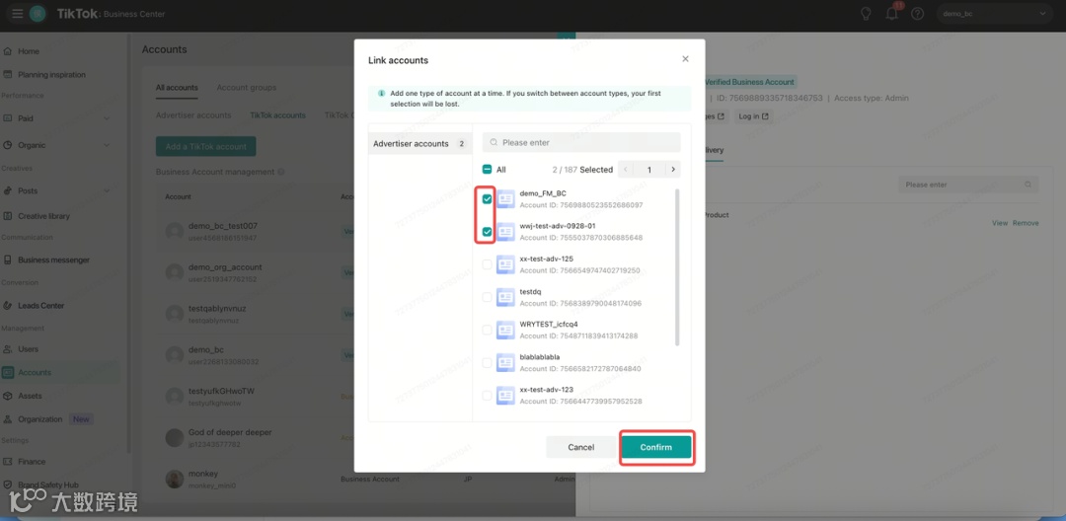
Task: Switch to the All accounts tab
Action: click(177, 88)
